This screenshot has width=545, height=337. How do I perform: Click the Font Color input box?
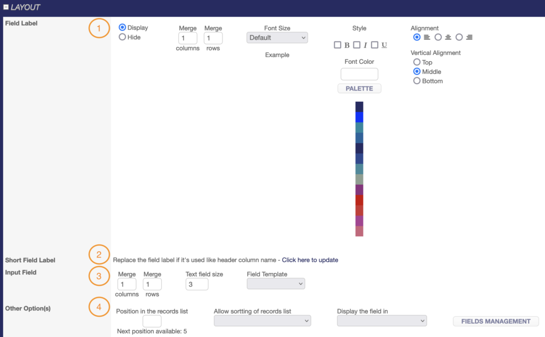tap(359, 74)
